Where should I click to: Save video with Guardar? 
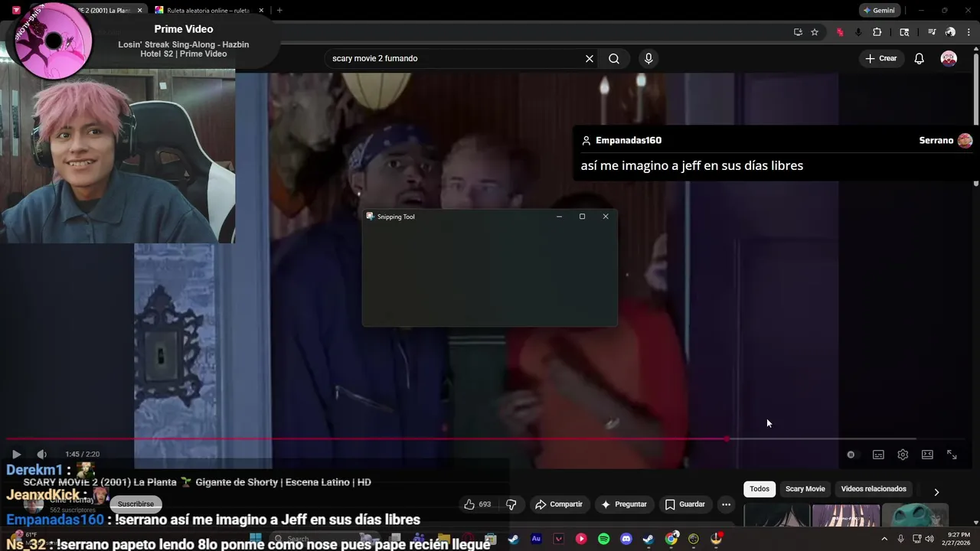[x=684, y=504]
